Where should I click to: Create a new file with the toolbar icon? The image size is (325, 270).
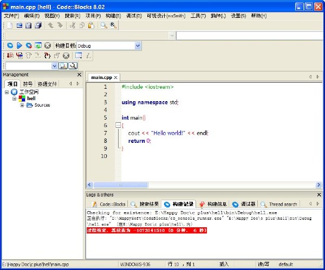[10, 25]
